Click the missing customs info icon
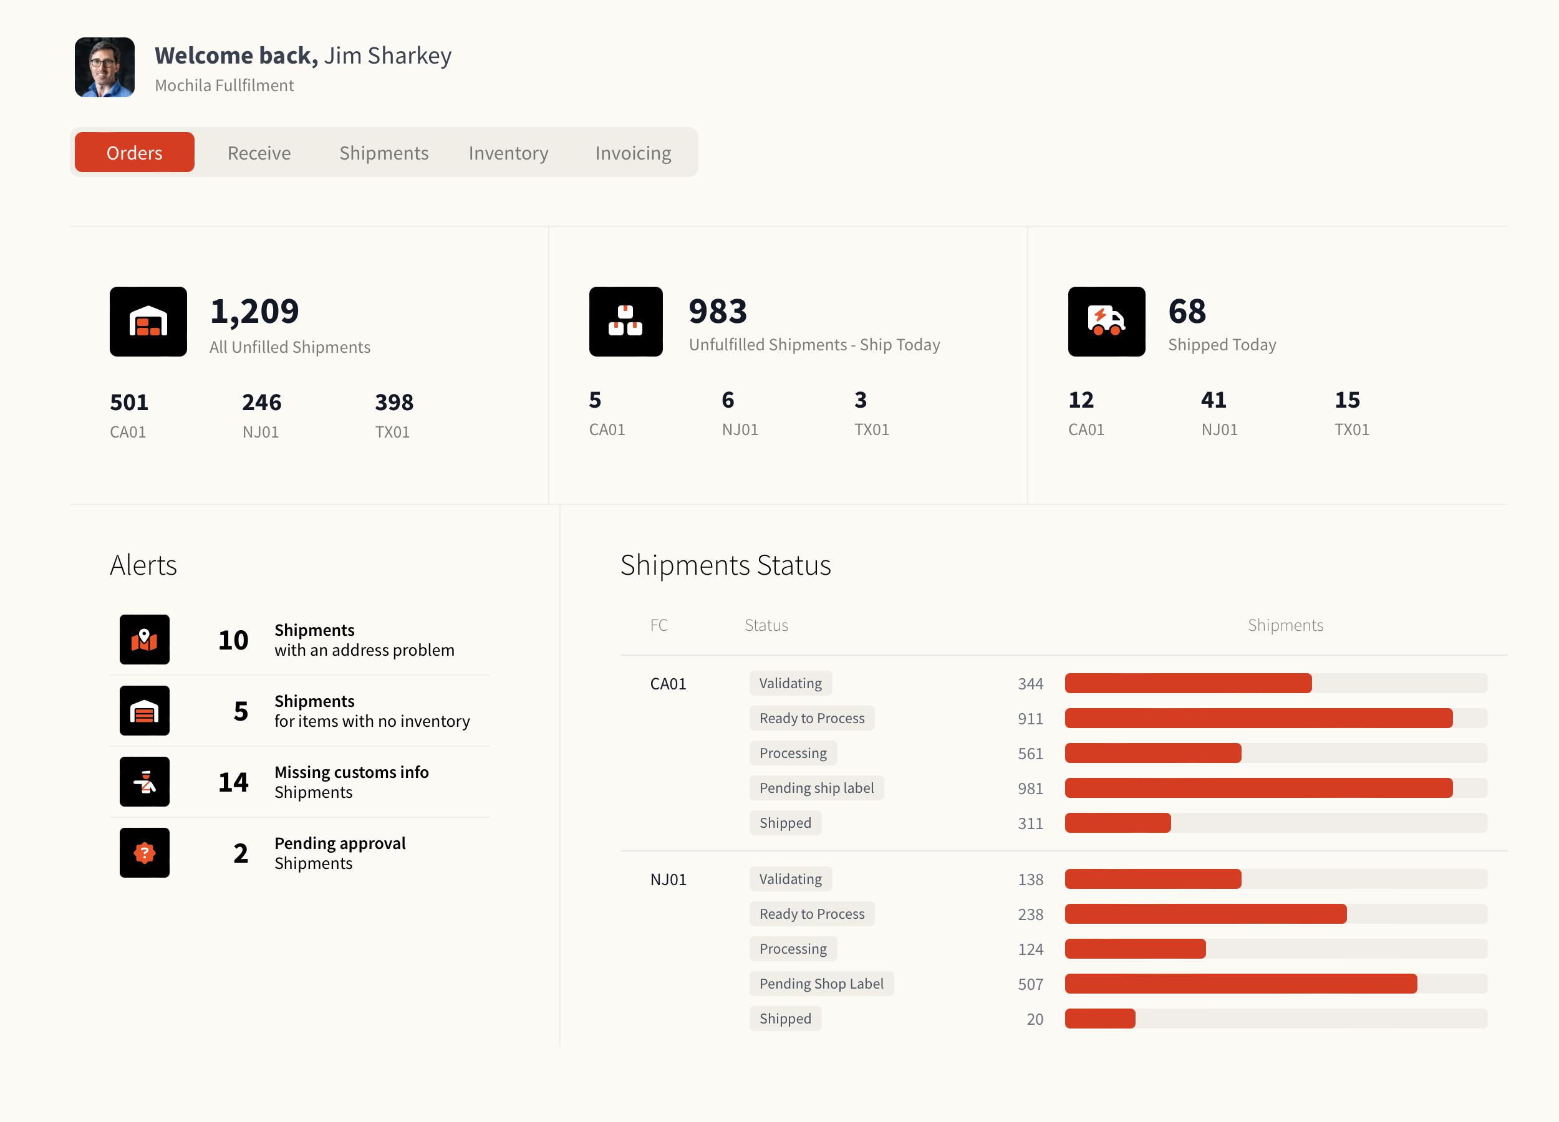 point(144,781)
